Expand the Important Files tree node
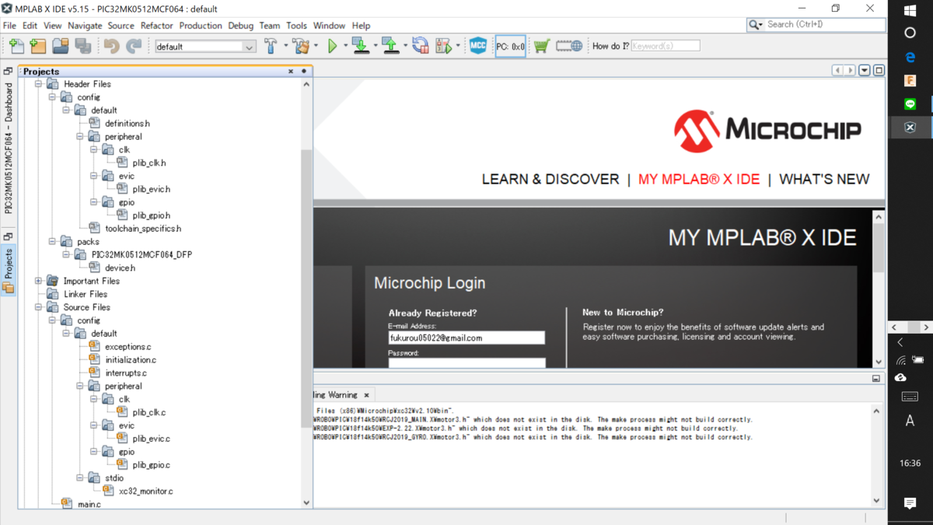Viewport: 933px width, 525px height. (38, 281)
